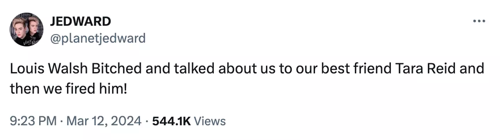
Task: Click the tweet's second line "then we fired him!"
Action: (x=68, y=89)
